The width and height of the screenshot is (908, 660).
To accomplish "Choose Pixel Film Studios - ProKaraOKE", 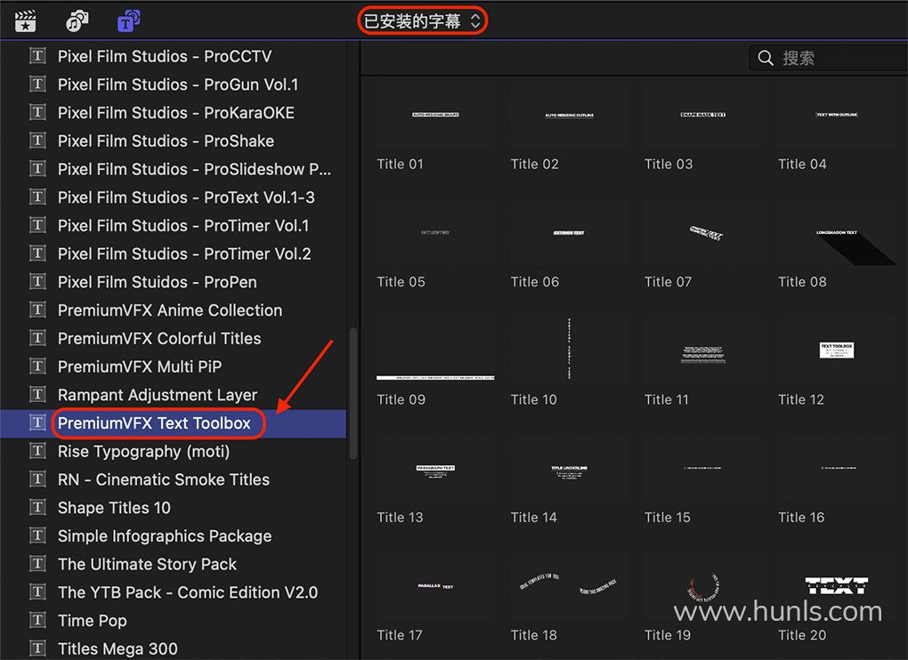I will (x=174, y=113).
